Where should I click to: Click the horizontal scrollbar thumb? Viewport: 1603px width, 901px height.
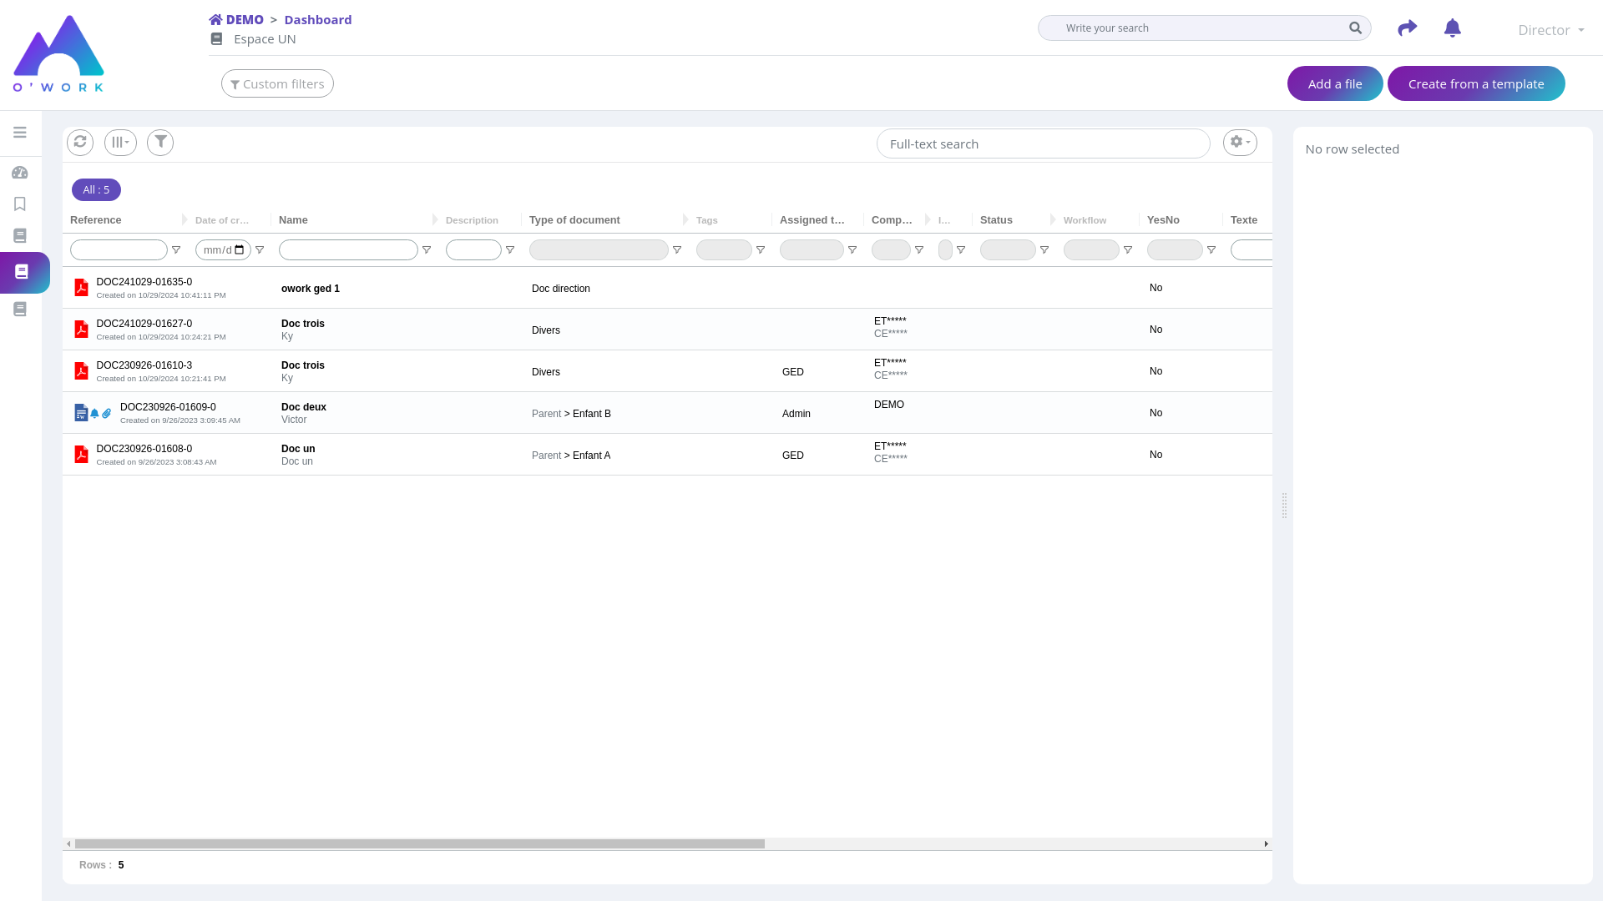tap(419, 844)
